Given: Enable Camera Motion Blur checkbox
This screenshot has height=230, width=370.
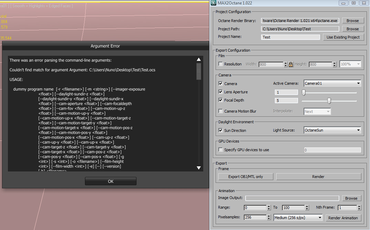Looking at the screenshot, I should 221,111.
